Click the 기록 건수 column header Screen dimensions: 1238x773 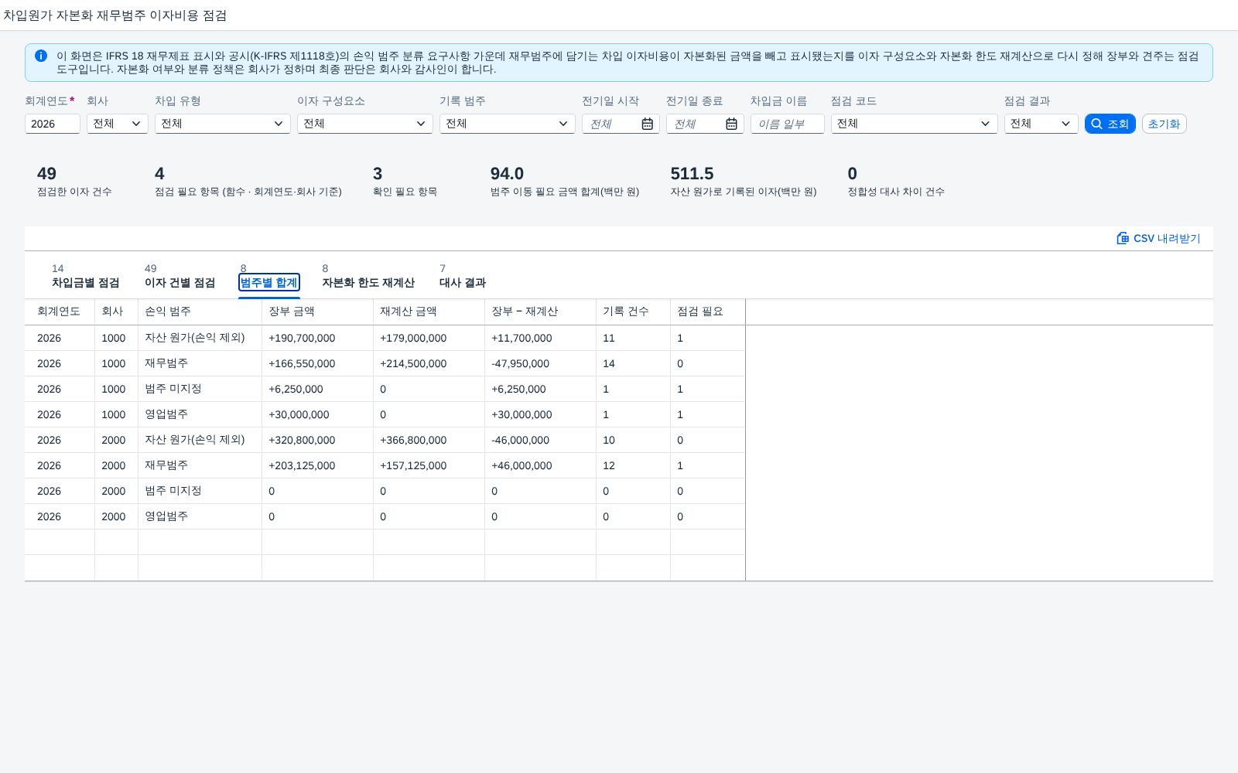633,312
